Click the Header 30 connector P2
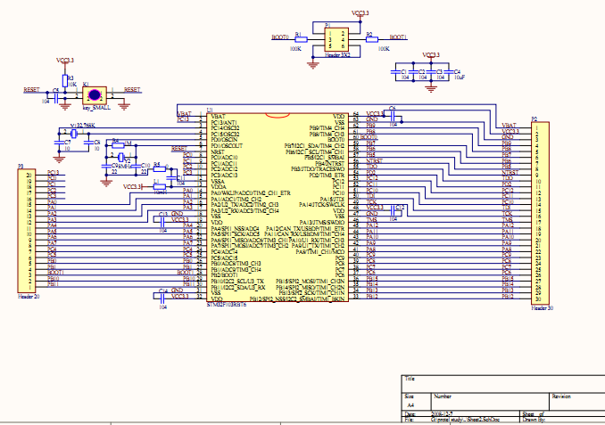The image size is (605, 425). point(540,214)
